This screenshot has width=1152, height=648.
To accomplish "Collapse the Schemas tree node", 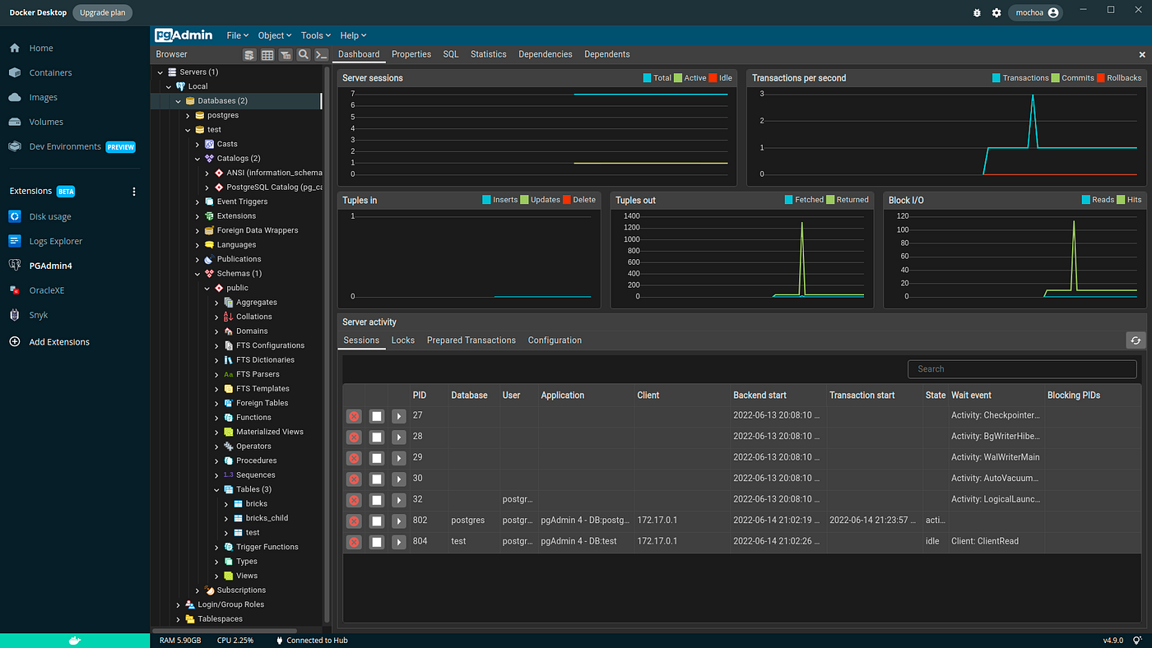I will [197, 273].
